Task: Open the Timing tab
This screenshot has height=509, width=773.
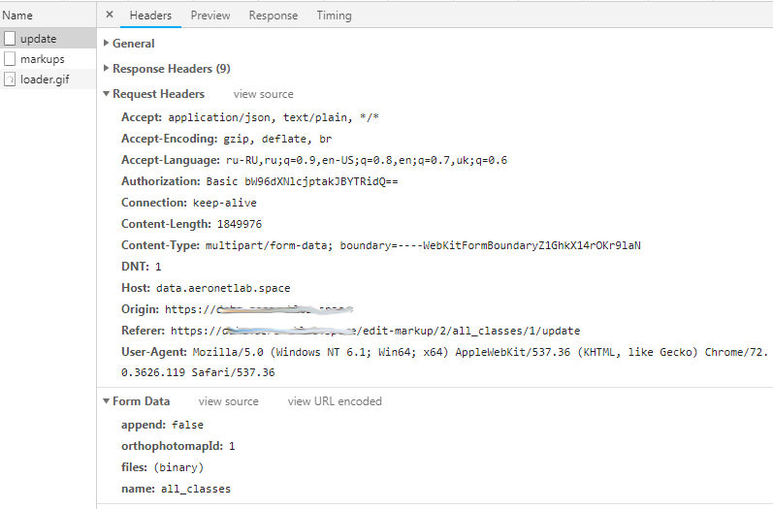Action: pos(334,16)
